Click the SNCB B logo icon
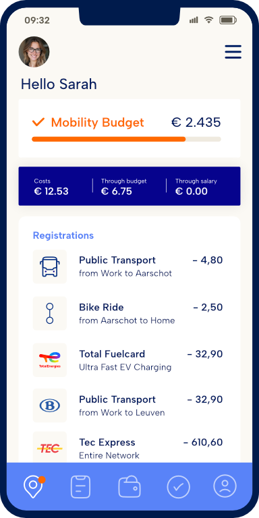The image size is (259, 518). pos(50,405)
